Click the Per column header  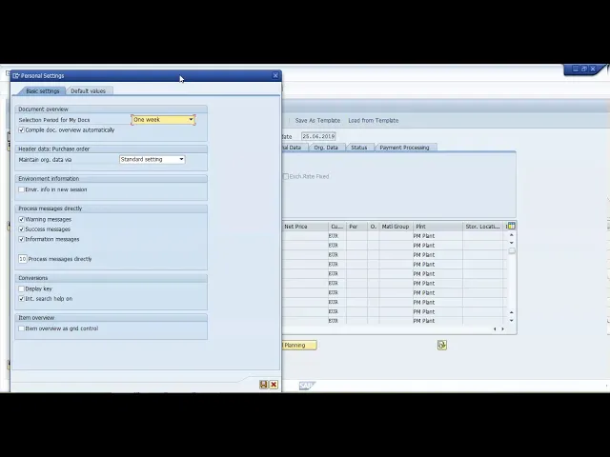tap(356, 227)
